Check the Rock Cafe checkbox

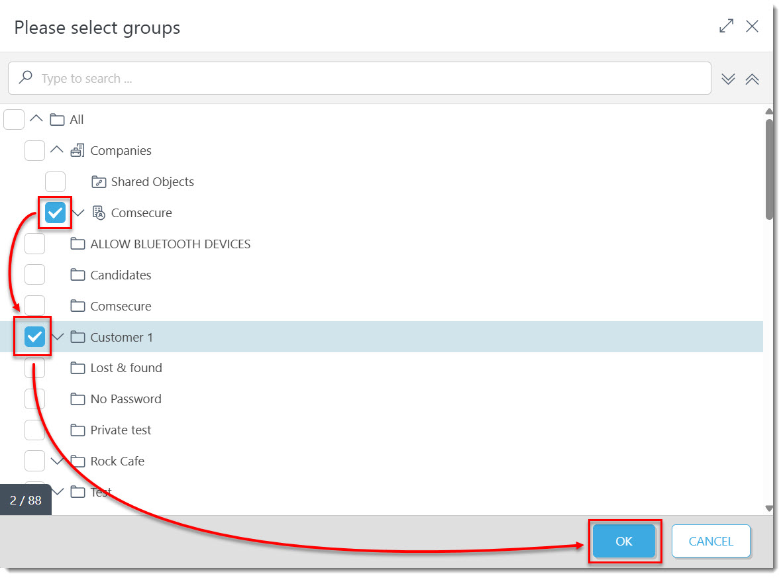34,461
